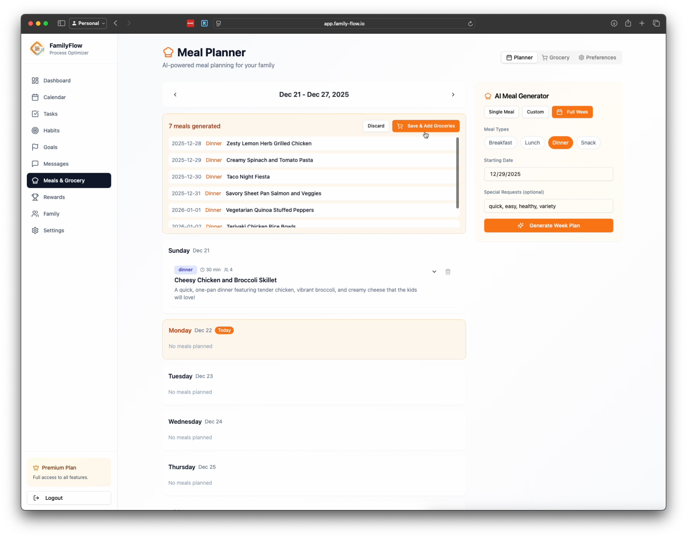Open Settings in the sidebar

(69, 230)
